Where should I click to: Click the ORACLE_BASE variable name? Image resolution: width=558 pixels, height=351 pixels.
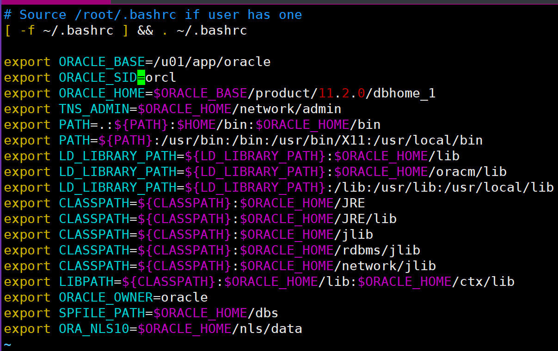[102, 61]
